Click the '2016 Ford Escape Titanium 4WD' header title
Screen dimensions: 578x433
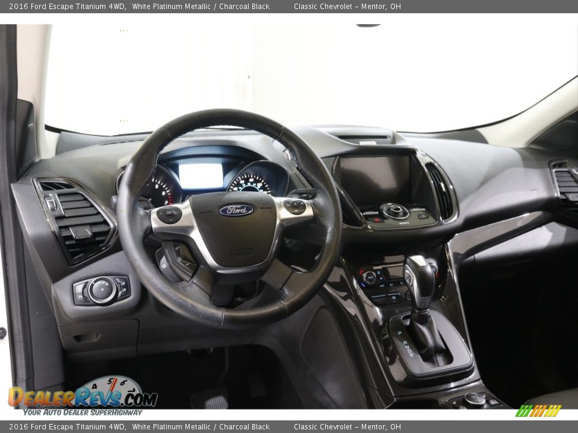point(67,7)
